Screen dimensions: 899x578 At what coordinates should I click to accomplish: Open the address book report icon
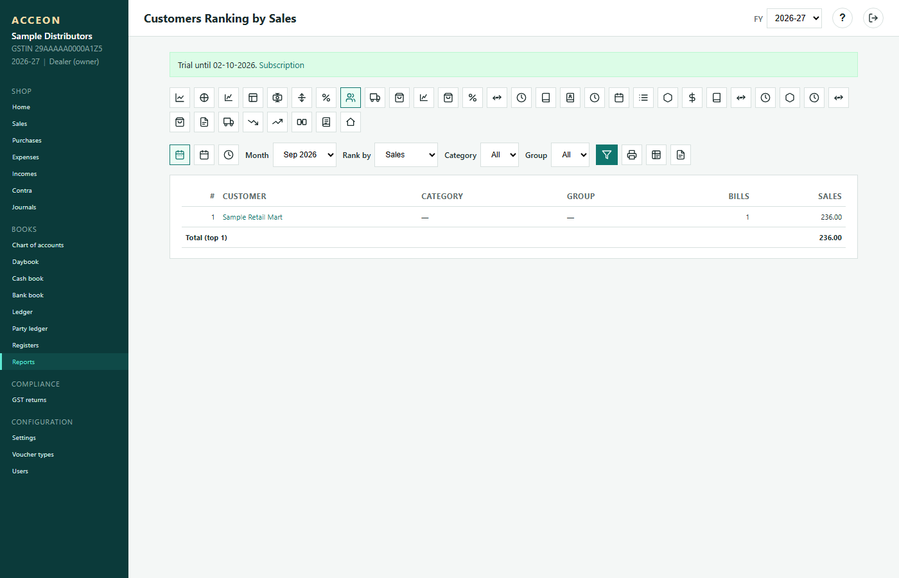click(570, 98)
